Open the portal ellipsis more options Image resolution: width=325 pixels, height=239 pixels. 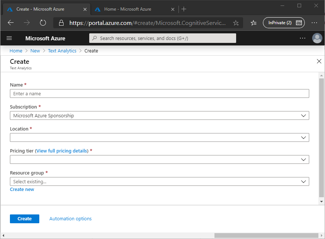(x=302, y=38)
